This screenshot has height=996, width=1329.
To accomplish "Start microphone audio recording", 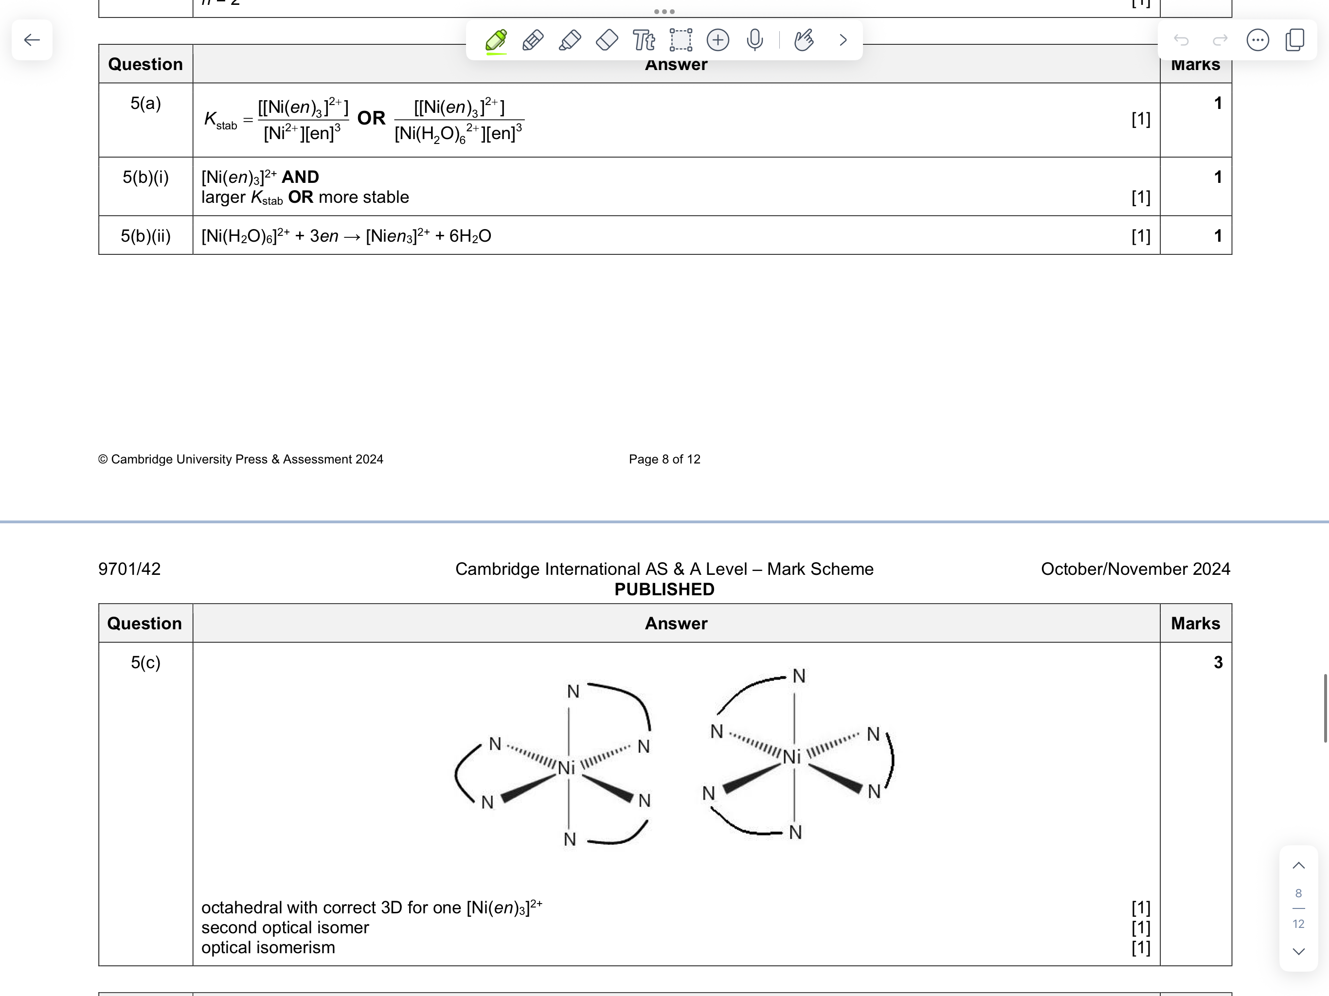I will click(754, 40).
